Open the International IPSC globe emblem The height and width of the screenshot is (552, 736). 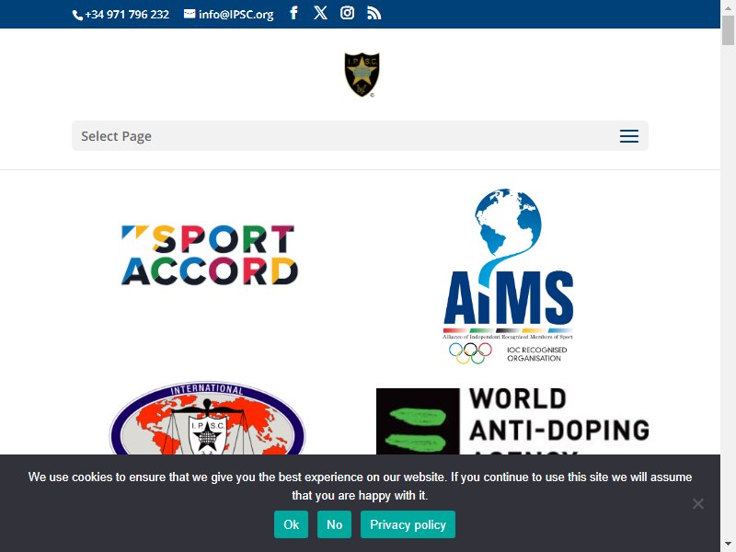click(207, 418)
